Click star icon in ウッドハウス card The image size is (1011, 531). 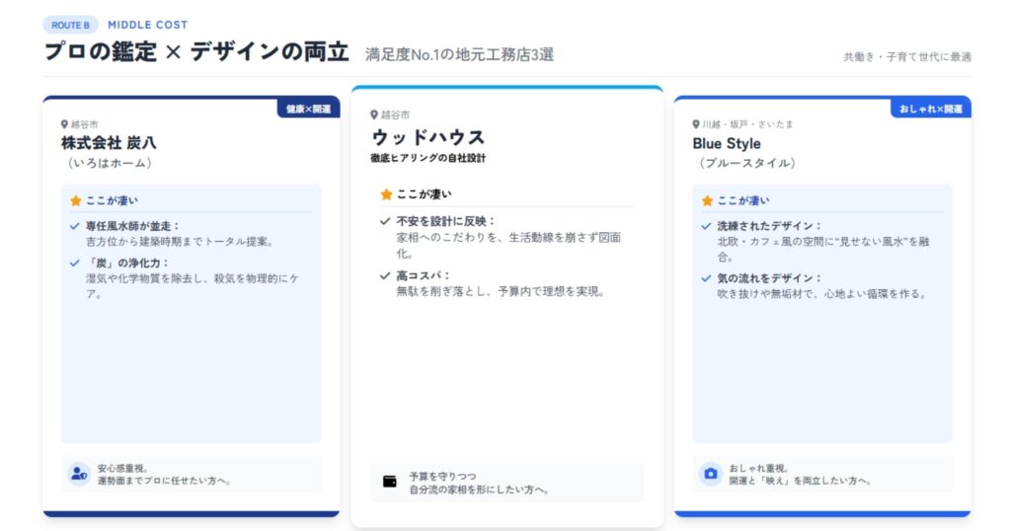coord(386,194)
